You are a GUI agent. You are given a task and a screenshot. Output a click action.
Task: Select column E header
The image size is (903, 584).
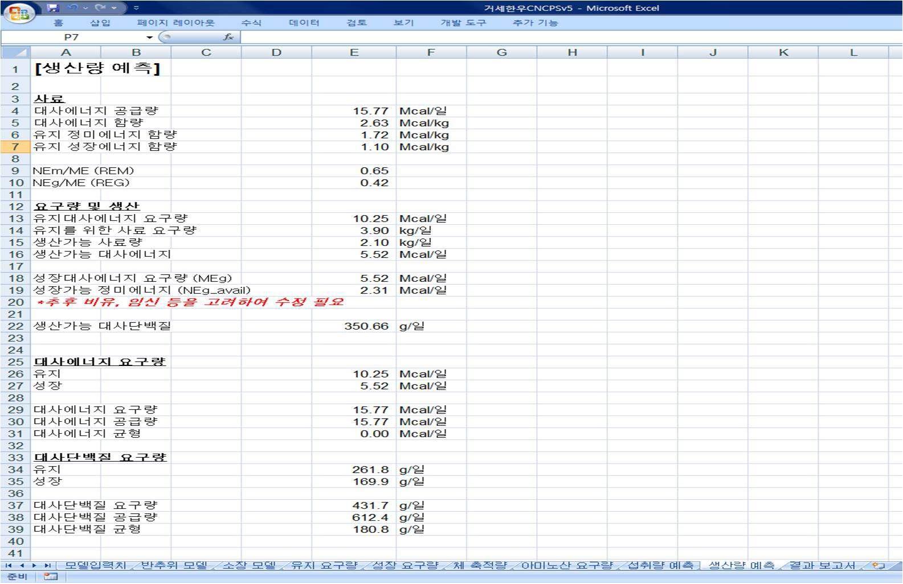click(x=354, y=52)
